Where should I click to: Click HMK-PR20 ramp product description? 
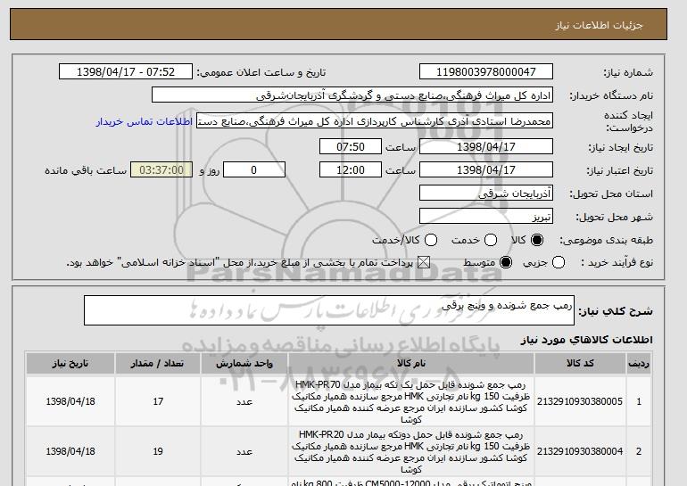point(411,452)
